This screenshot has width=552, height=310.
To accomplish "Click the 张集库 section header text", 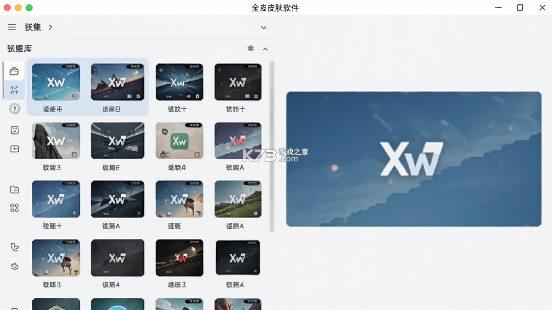I will (19, 48).
